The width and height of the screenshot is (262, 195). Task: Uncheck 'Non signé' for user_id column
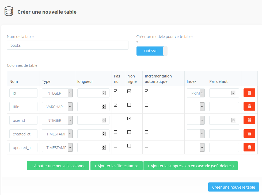pos(129,119)
